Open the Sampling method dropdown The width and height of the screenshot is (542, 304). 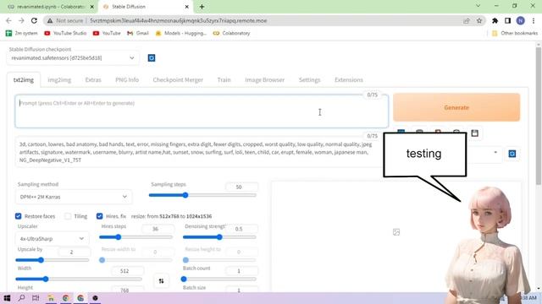click(x=74, y=197)
